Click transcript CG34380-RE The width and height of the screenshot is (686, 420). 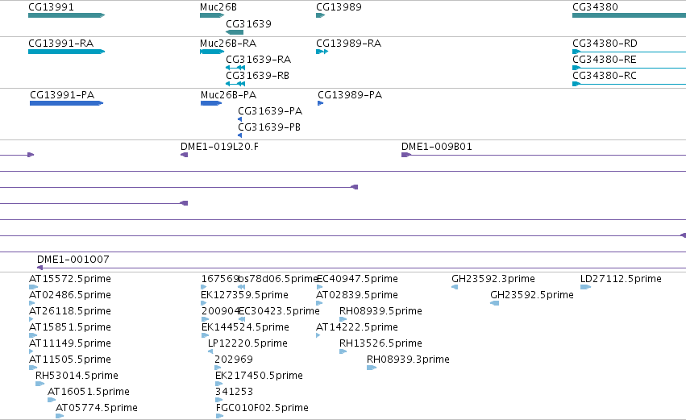[605, 60]
